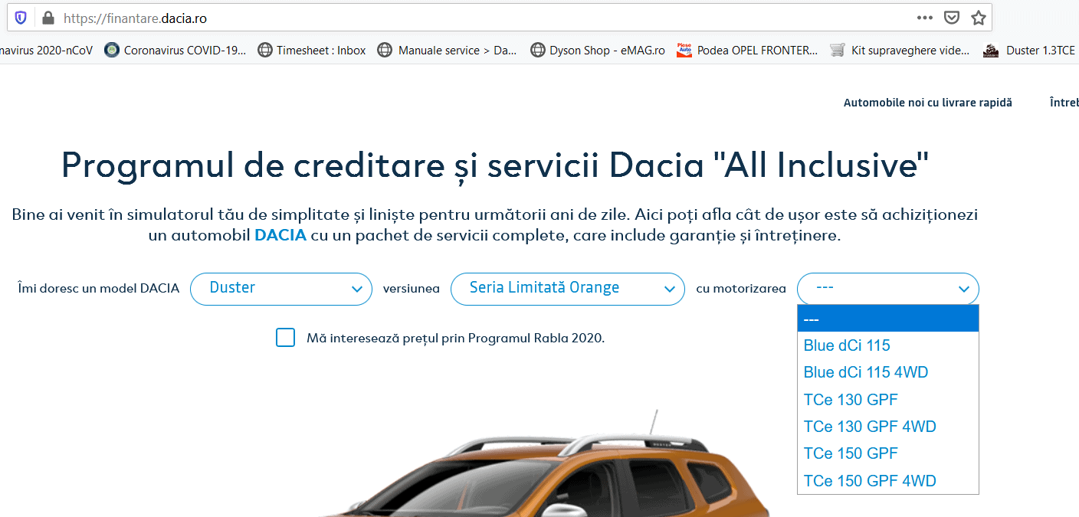Click the Save to Pocket icon
This screenshot has width=1079, height=517.
pyautogui.click(x=951, y=18)
